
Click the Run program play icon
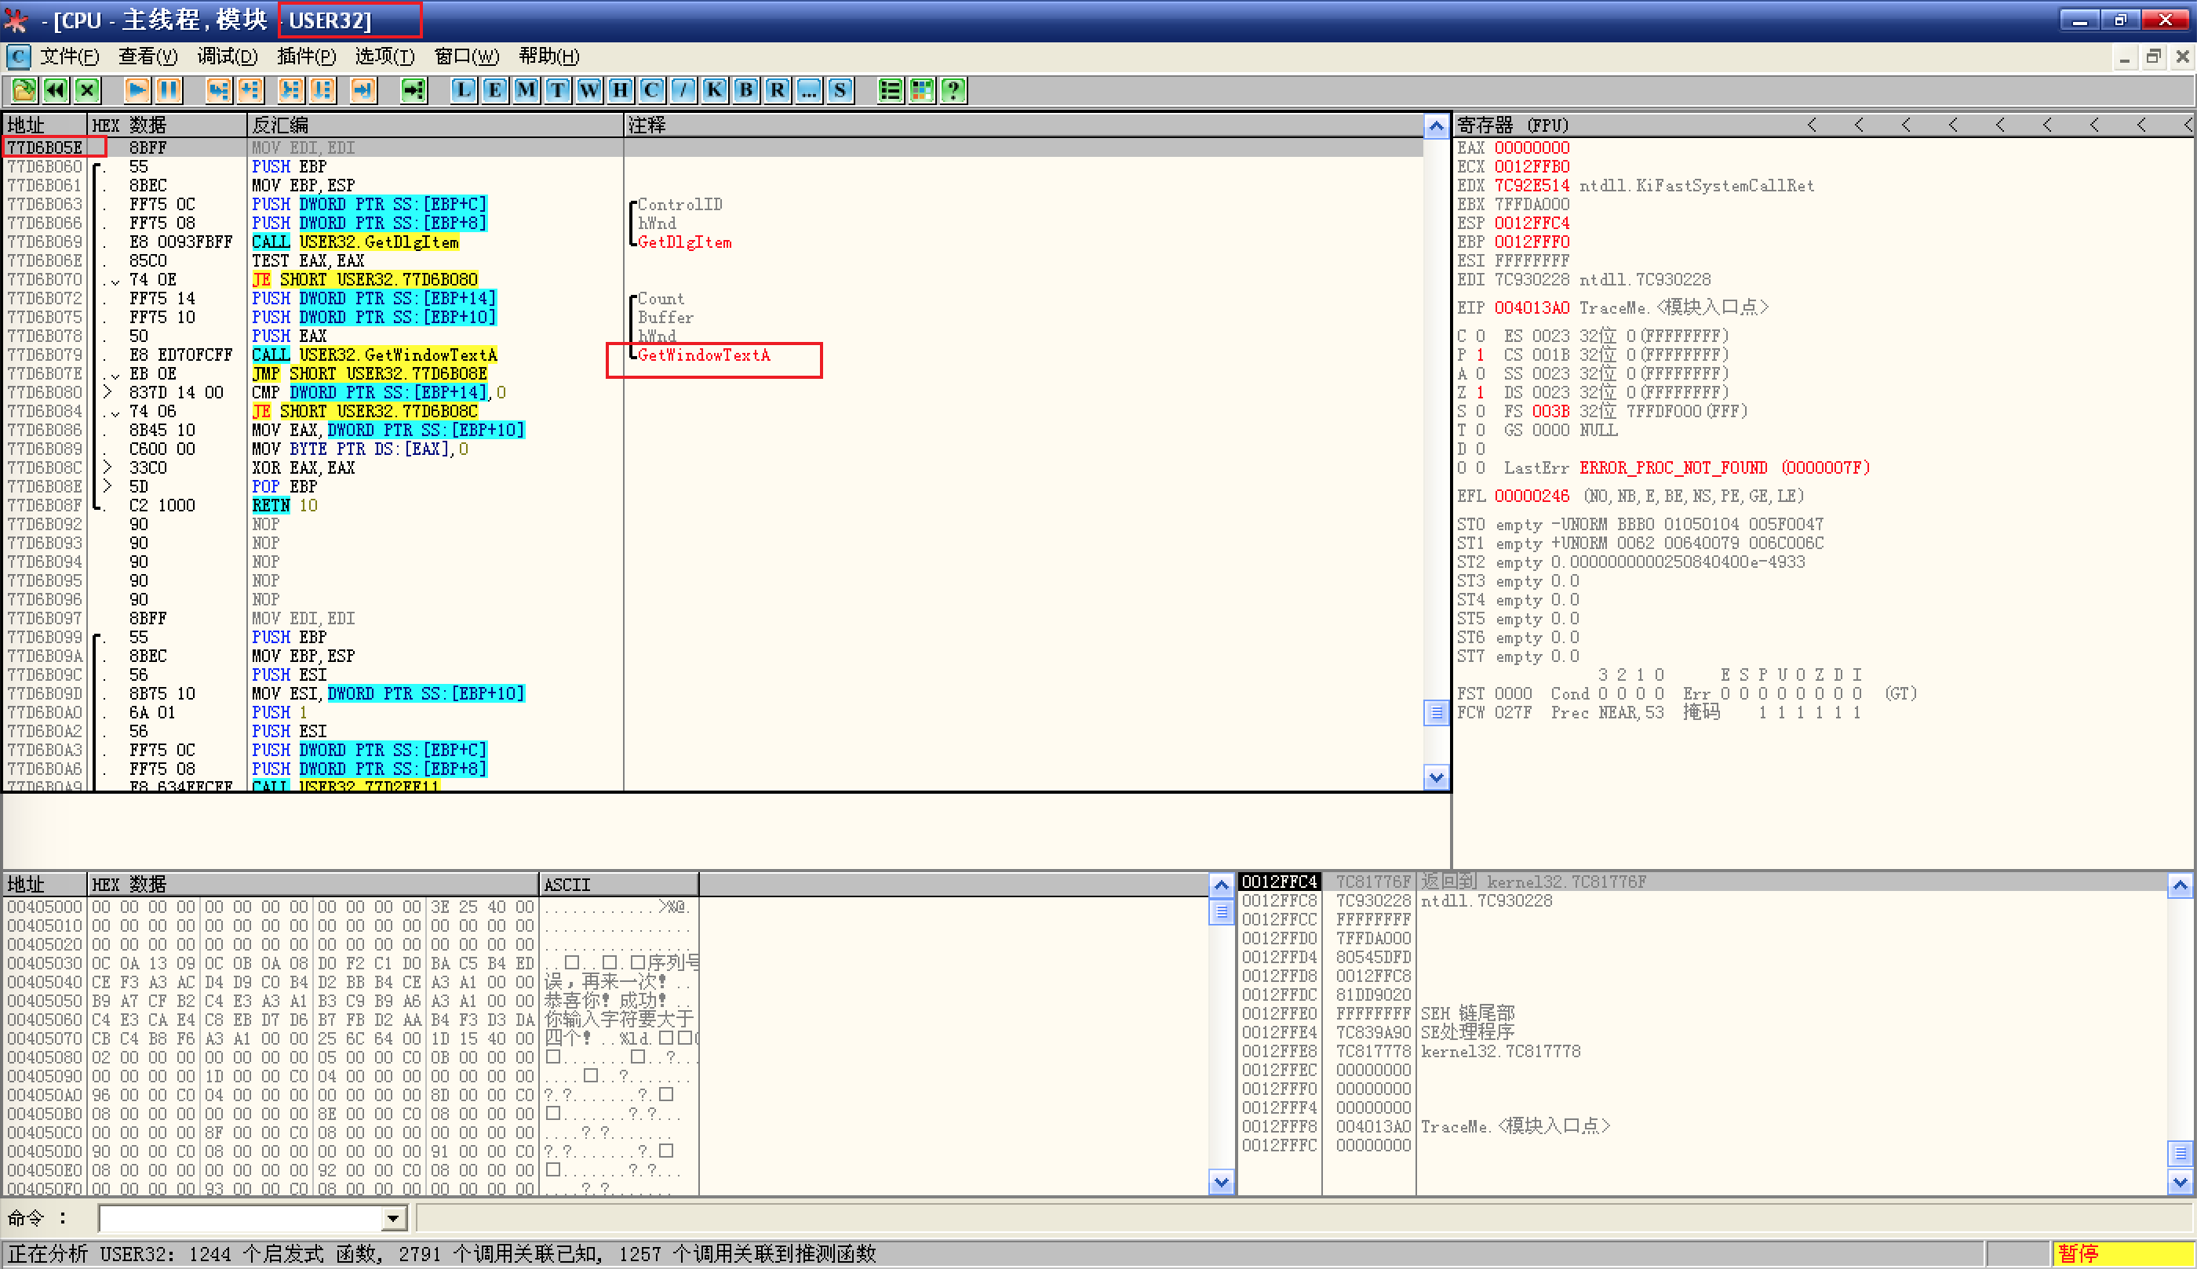pyautogui.click(x=137, y=89)
